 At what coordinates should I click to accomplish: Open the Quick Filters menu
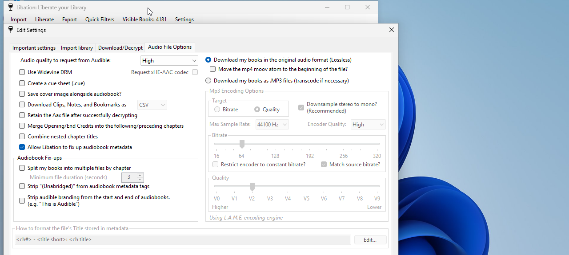100,20
